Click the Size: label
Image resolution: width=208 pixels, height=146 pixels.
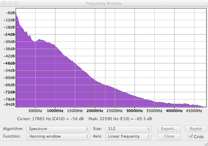click(97, 129)
